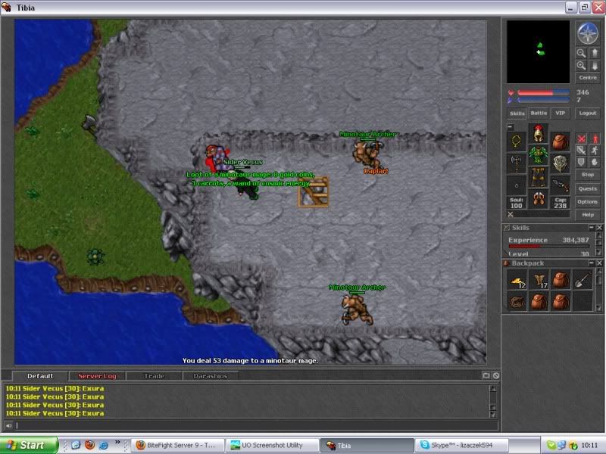Screen dimensions: 606x454
Task: Select the equipped boots slot
Action: (539, 199)
